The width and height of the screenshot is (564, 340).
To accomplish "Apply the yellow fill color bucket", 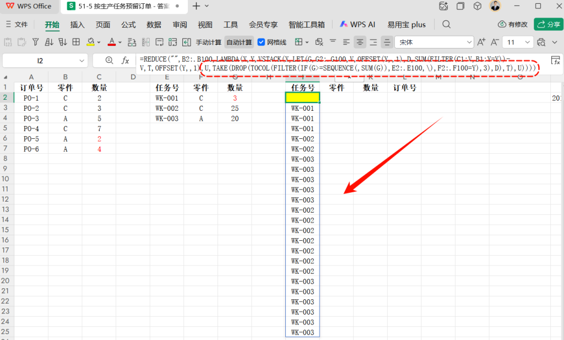I will [91, 42].
